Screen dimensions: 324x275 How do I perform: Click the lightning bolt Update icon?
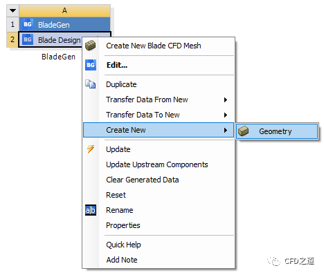tap(91, 149)
